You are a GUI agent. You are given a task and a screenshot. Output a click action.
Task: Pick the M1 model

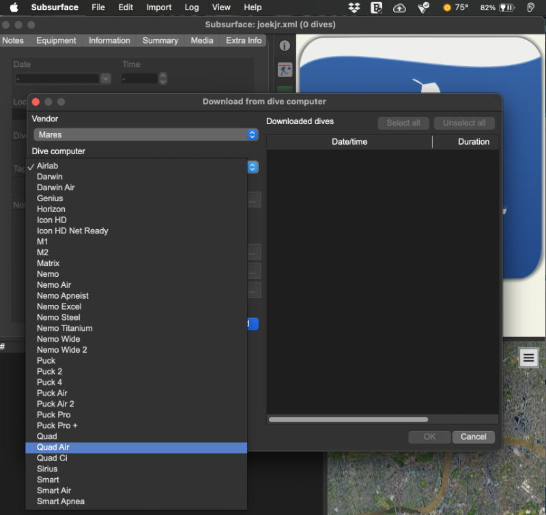pos(136,241)
